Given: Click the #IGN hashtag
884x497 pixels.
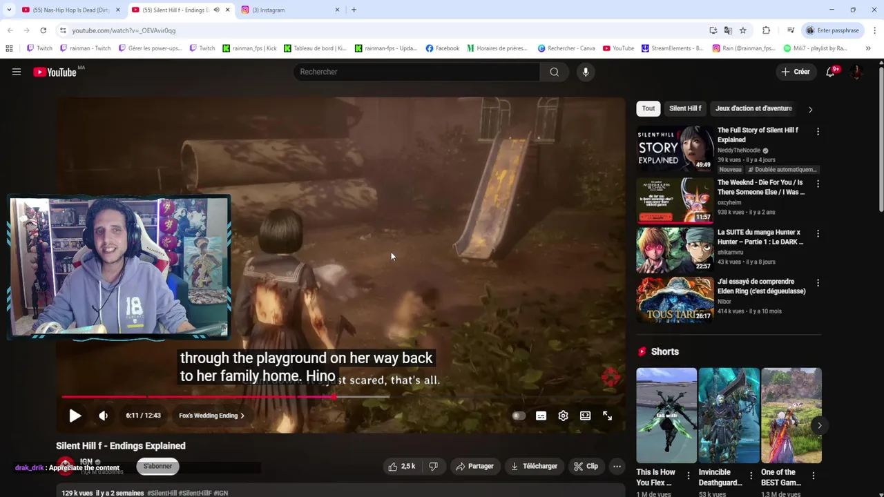Looking at the screenshot, I should 221,494.
